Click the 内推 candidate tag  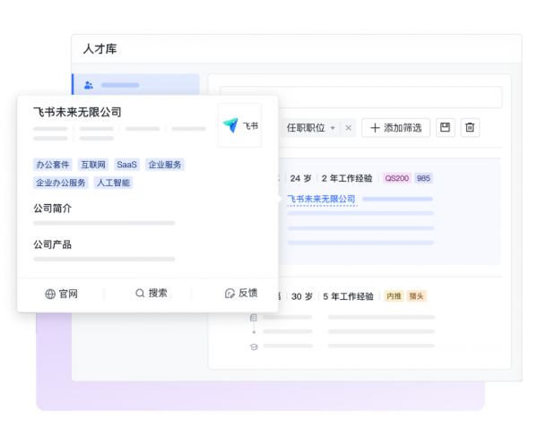393,296
